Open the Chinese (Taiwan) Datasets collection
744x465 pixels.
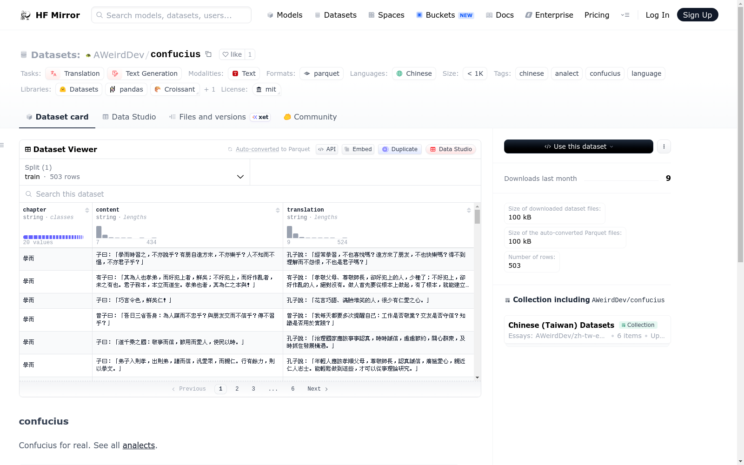tap(587, 330)
